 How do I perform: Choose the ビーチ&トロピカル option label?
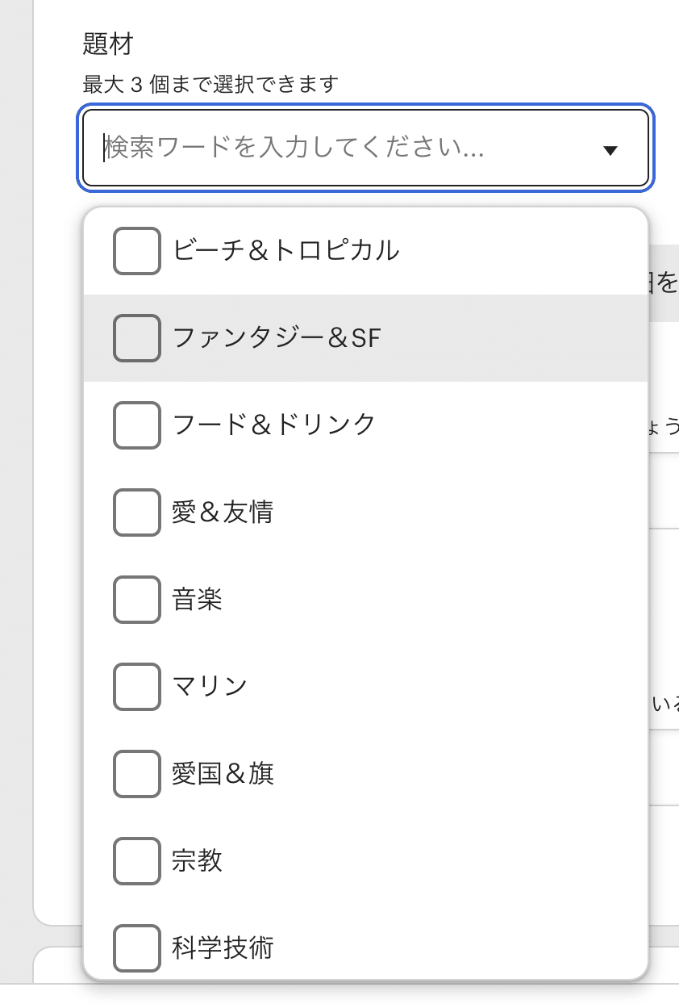(x=286, y=251)
